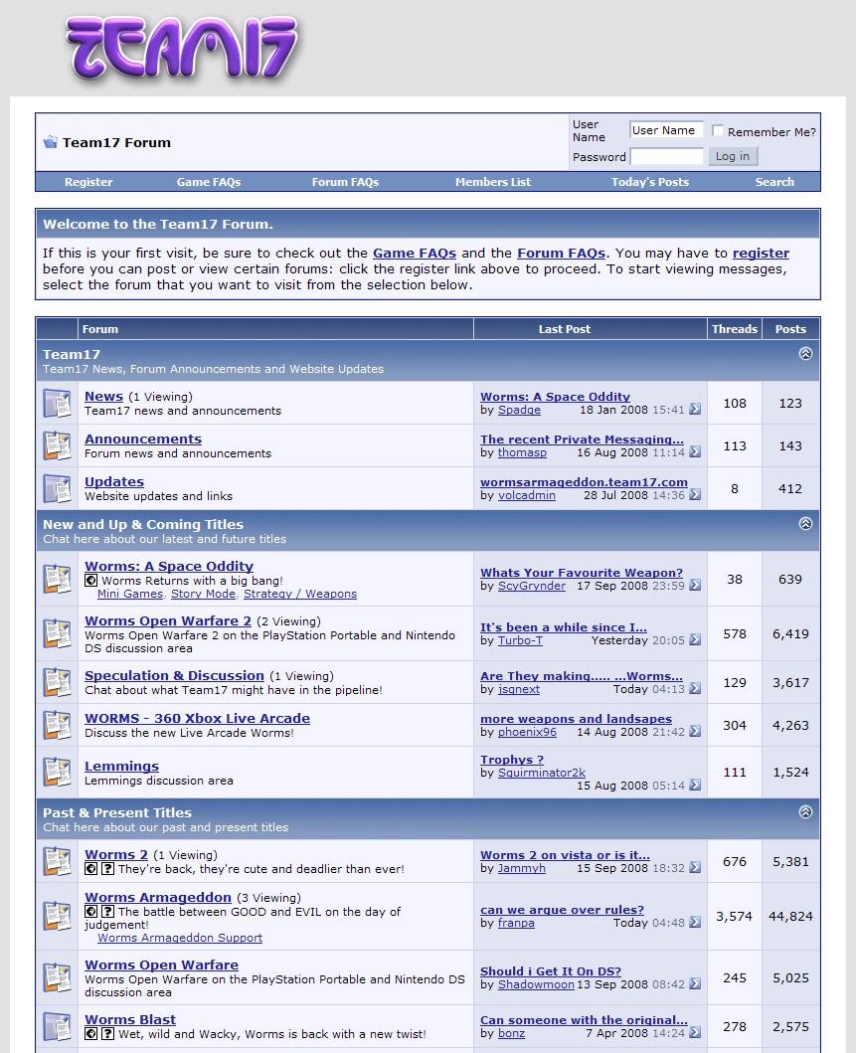Click forum icon beside Worms 2
Image resolution: width=856 pixels, height=1053 pixels.
click(x=57, y=862)
